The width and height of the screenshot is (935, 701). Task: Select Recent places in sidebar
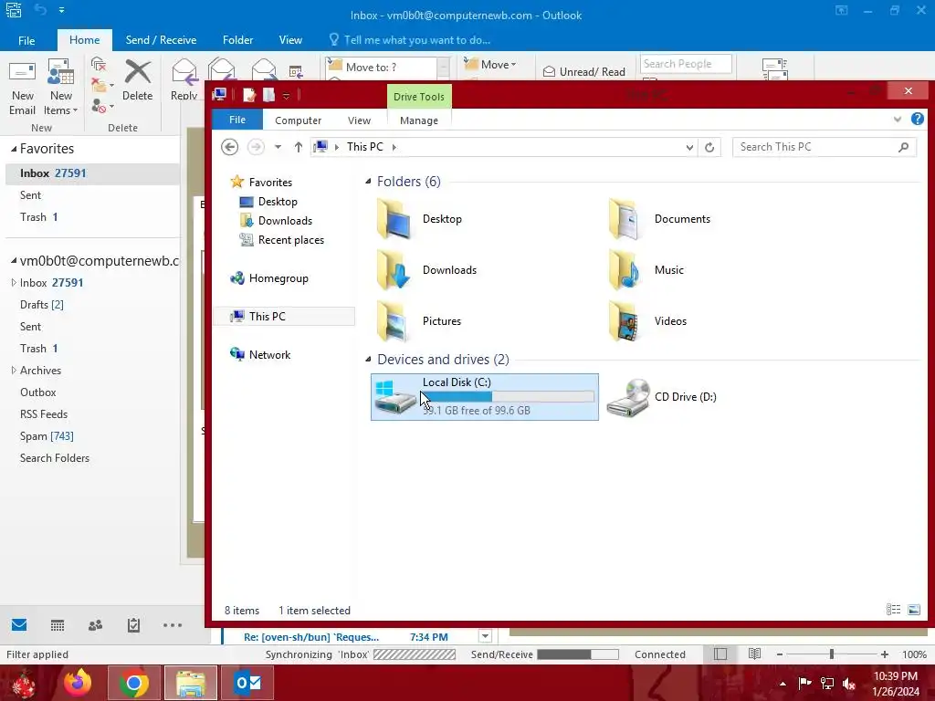click(291, 240)
